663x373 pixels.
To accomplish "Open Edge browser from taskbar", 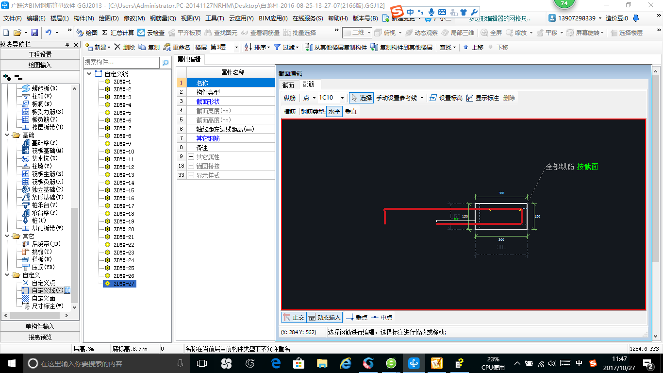I will click(x=276, y=363).
